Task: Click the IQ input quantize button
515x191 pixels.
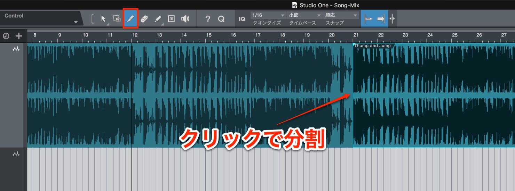Action: point(242,19)
